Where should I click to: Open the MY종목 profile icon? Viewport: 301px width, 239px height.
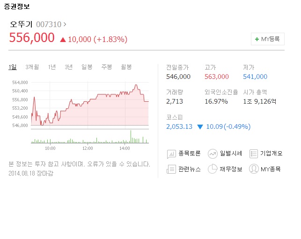click(254, 169)
